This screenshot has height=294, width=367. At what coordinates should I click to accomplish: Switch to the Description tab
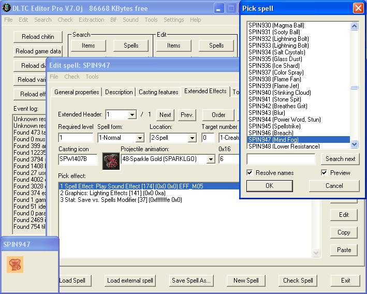(x=119, y=92)
